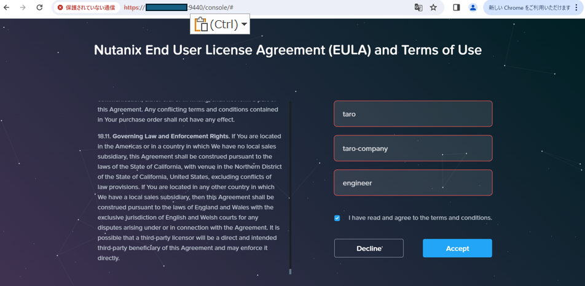The image size is (585, 286).
Task: Click the Nutanix EULA page title
Action: point(288,50)
